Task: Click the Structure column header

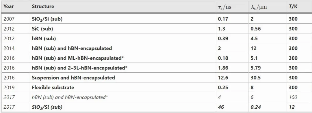Action: click(43, 6)
